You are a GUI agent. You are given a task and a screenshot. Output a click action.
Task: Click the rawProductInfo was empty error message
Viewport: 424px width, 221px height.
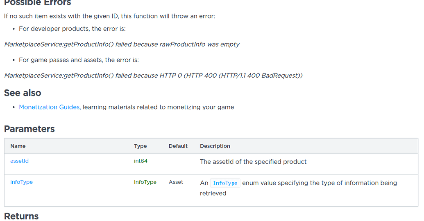122,45
